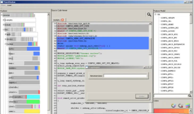Viewport: 194px width, 114px height.
Task: Close the small login dialog window
Action: coord(150,67)
